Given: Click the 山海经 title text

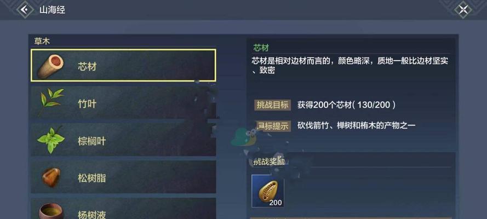Looking at the screenshot, I should pyautogui.click(x=52, y=10).
